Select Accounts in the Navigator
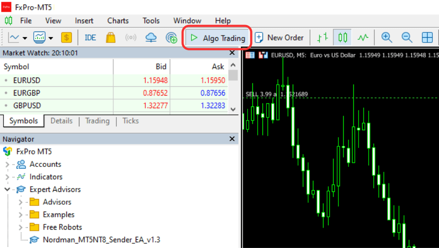Image resolution: width=439 pixels, height=248 pixels. click(45, 164)
